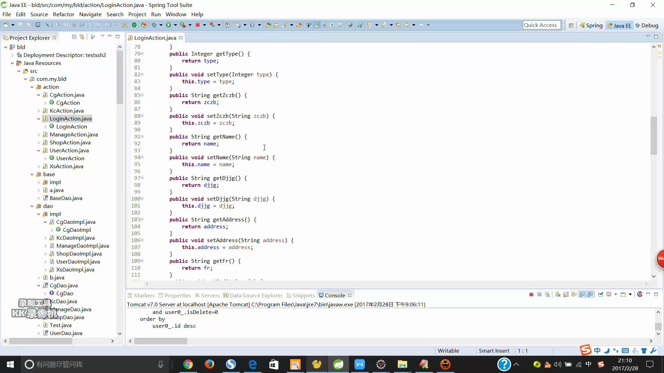Viewport: 664px width, 373px height.
Task: Toggle Skip All Breakpoints
Action: point(47,25)
